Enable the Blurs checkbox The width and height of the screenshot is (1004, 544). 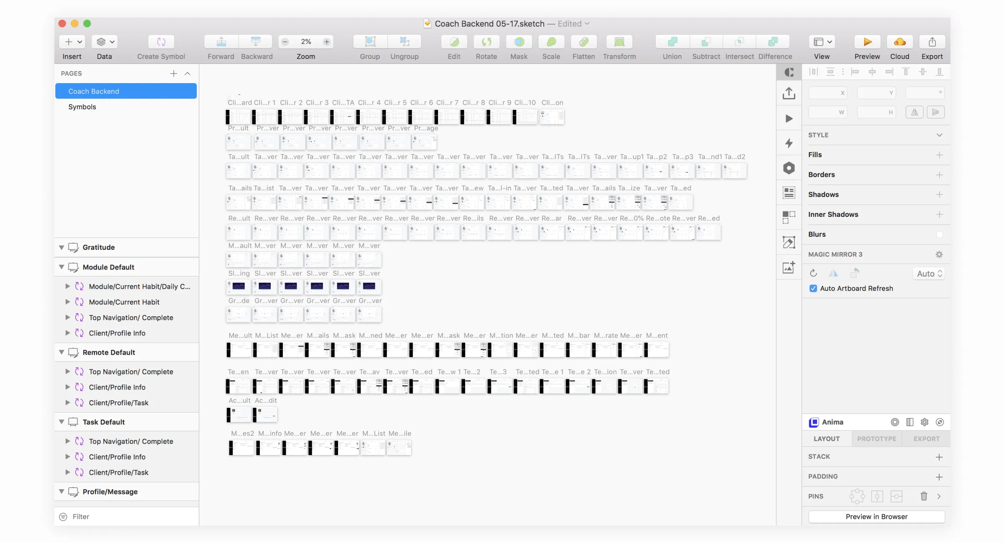point(940,234)
